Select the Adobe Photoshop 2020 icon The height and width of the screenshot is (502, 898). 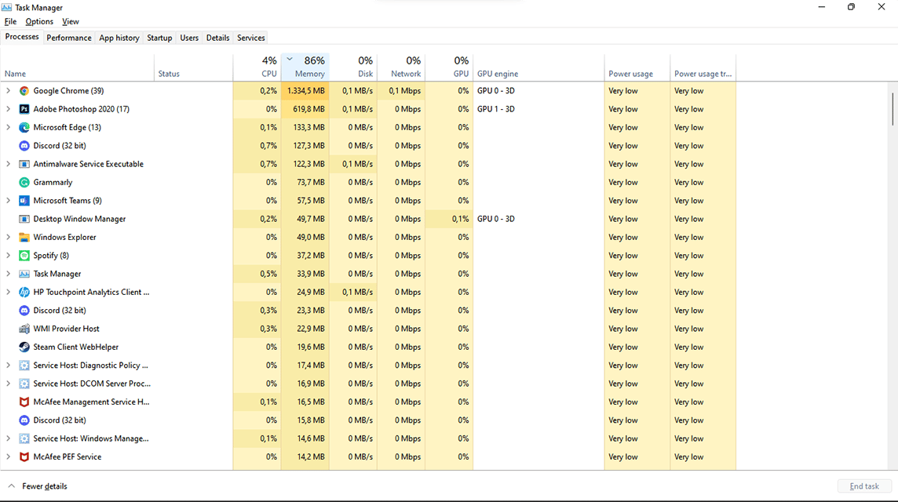(24, 109)
